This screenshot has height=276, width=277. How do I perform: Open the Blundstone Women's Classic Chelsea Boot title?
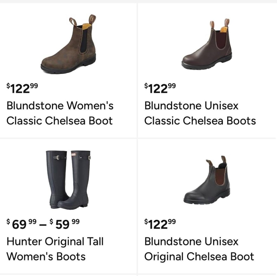[60, 113]
